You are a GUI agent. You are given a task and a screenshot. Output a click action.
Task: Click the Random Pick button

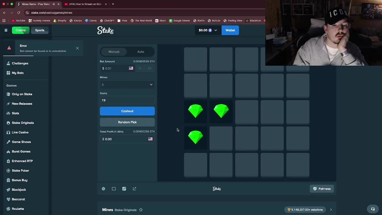tap(127, 122)
